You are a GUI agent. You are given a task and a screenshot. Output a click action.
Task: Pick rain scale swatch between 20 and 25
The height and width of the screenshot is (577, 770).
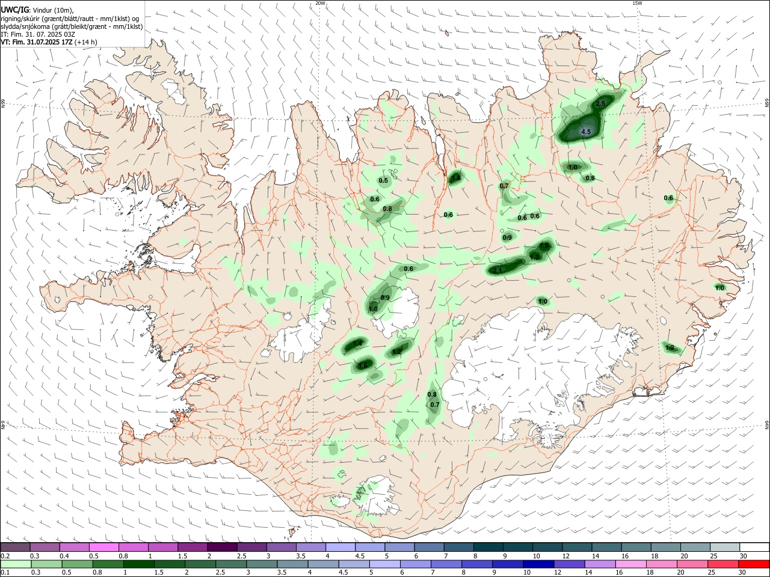(691, 564)
